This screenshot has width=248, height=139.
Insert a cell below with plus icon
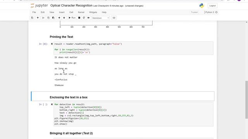(x=38, y=18)
